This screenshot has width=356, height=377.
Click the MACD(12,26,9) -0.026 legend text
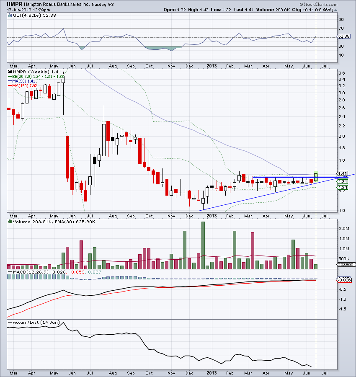[x=39, y=272]
